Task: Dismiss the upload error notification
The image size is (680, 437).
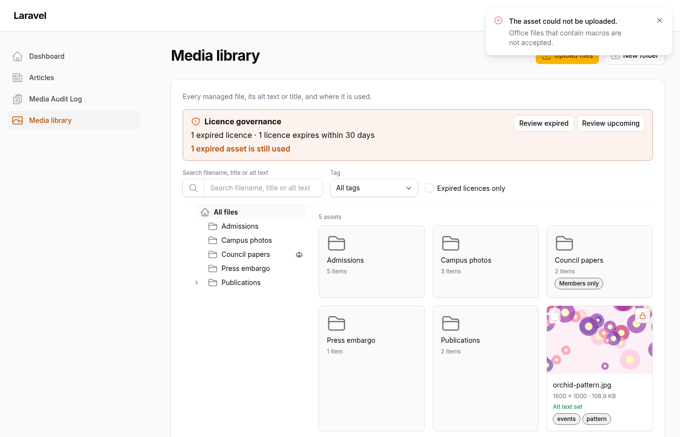Action: tap(659, 20)
